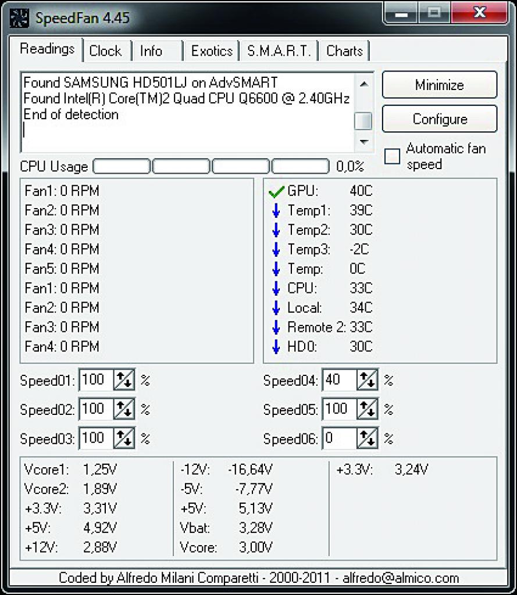Click the blue down arrow beside HD0
517x595 pixels.
276,347
